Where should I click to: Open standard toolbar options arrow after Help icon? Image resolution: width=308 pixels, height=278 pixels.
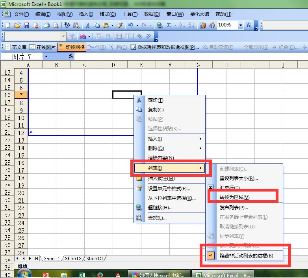click(256, 26)
